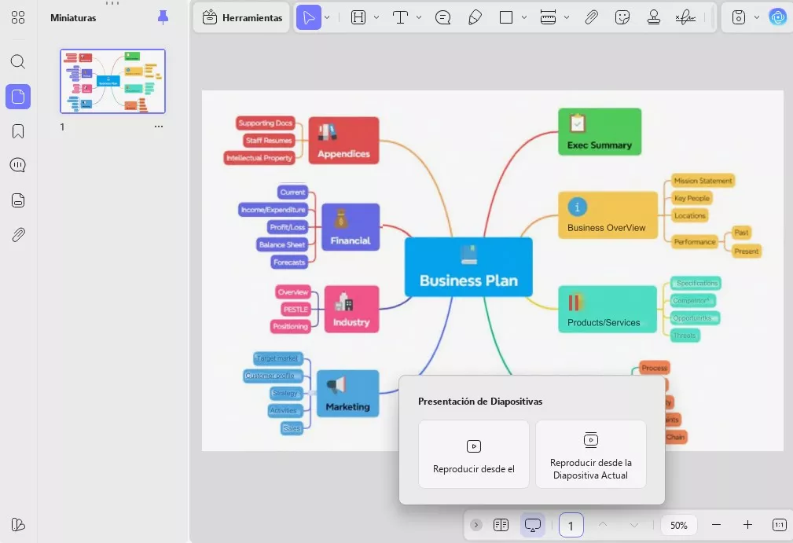Screen dimensions: 793x543
Task: Open the page layout view icon
Action: click(501, 525)
